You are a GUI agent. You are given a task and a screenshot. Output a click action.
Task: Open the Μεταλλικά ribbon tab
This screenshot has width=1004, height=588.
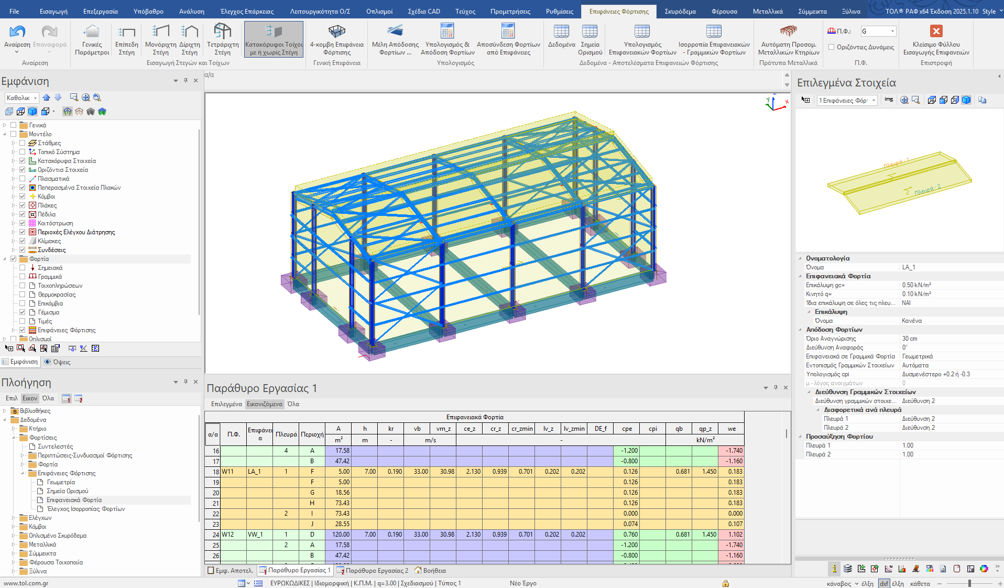[x=768, y=11]
